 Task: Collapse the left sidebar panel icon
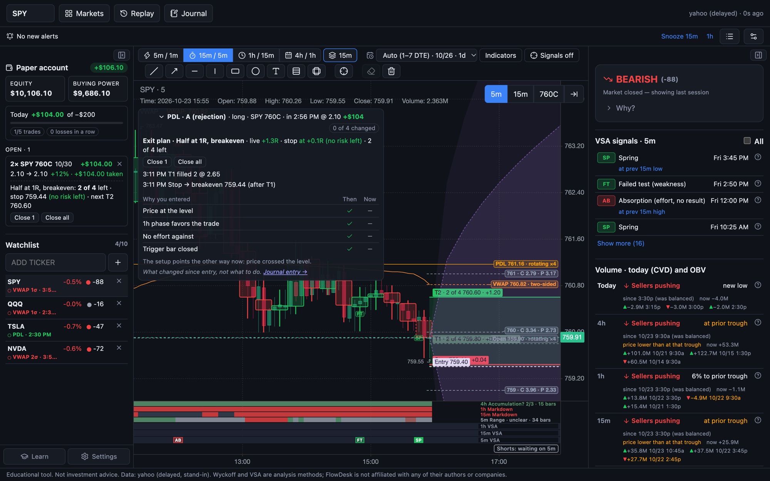point(121,55)
